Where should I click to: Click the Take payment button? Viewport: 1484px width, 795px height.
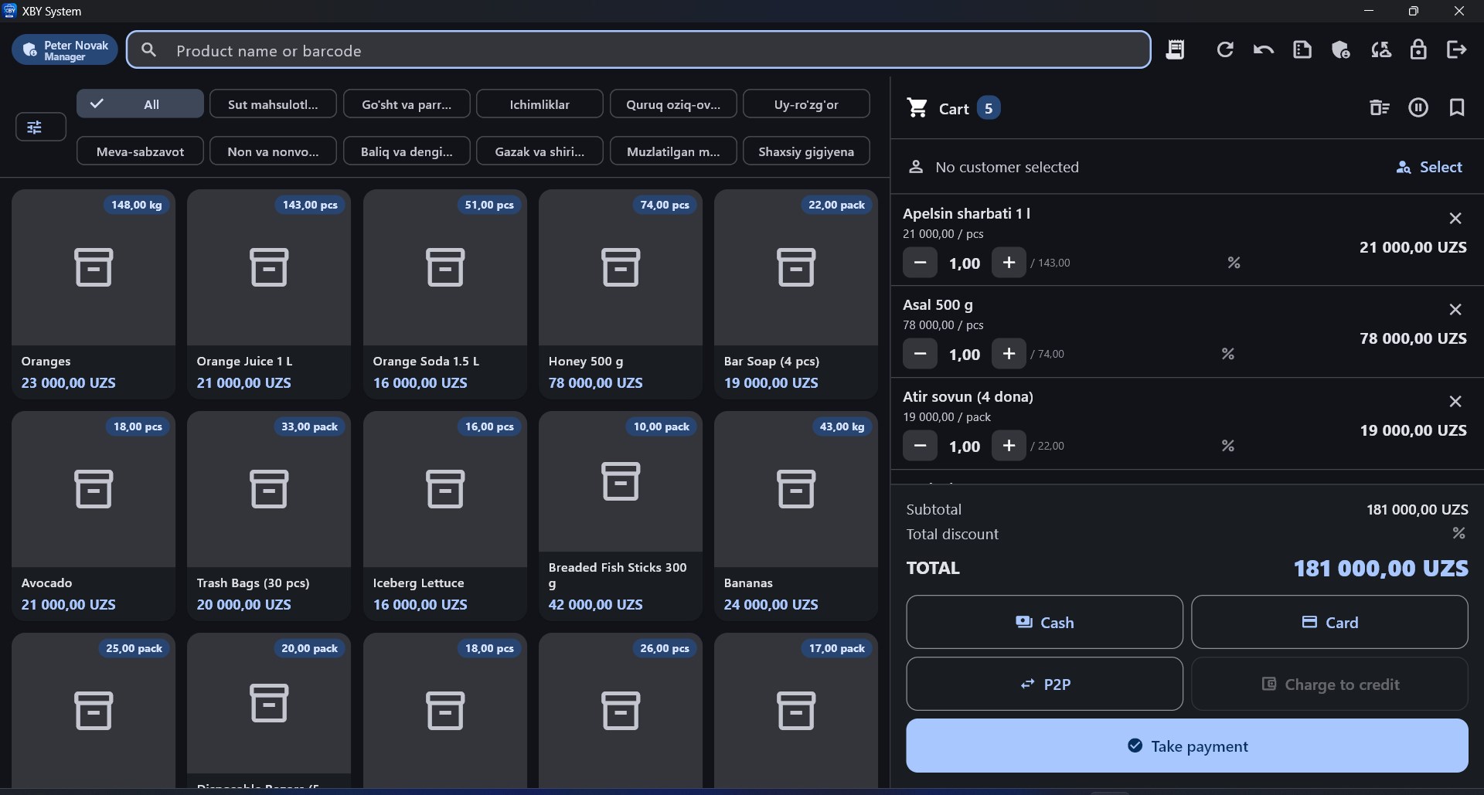tap(1187, 746)
